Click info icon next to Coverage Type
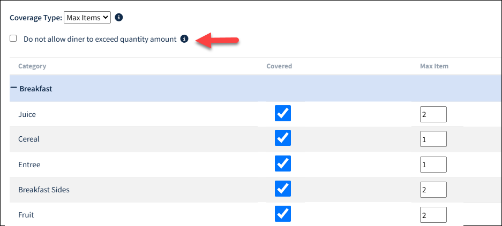 click(119, 18)
